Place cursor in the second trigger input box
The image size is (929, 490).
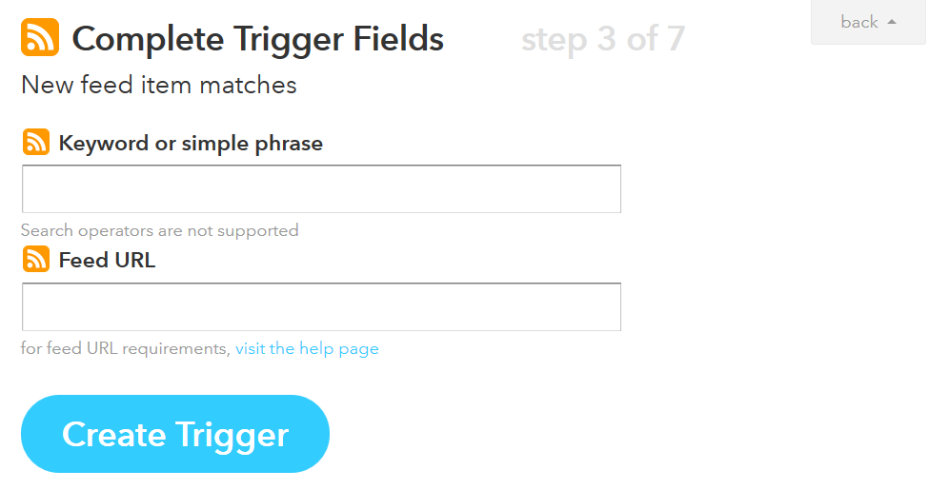pos(321,306)
